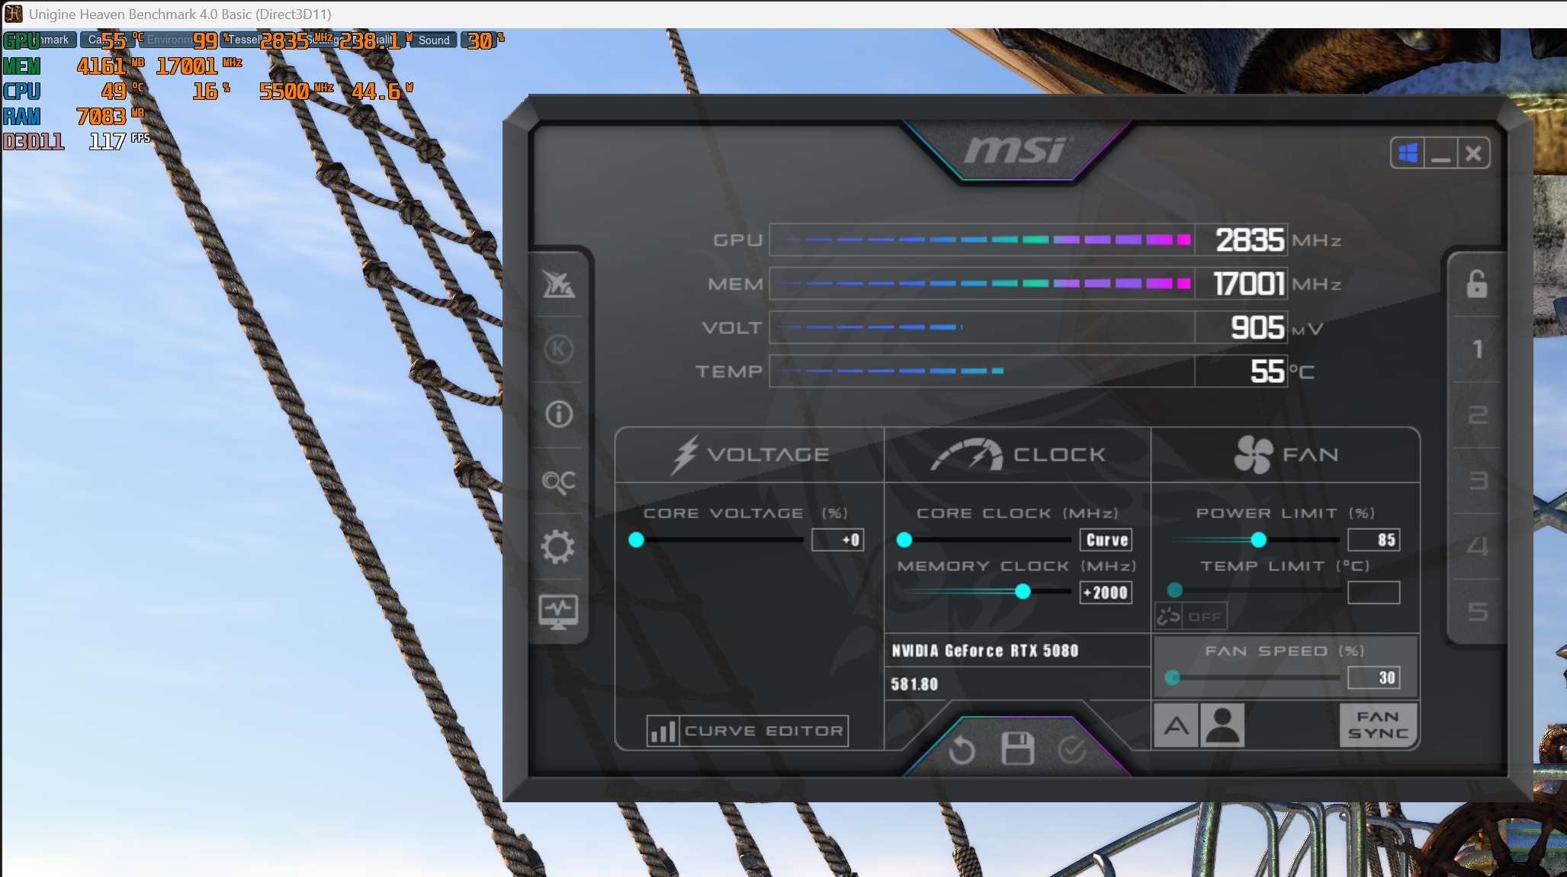Select the Clock panel header
The height and width of the screenshot is (877, 1567).
click(x=1018, y=455)
